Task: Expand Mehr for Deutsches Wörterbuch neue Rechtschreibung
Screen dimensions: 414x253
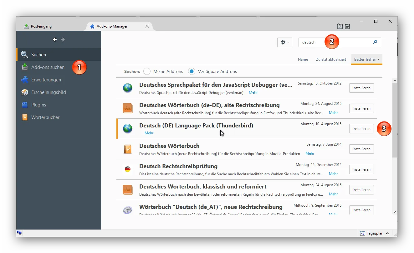Action: 310,153
